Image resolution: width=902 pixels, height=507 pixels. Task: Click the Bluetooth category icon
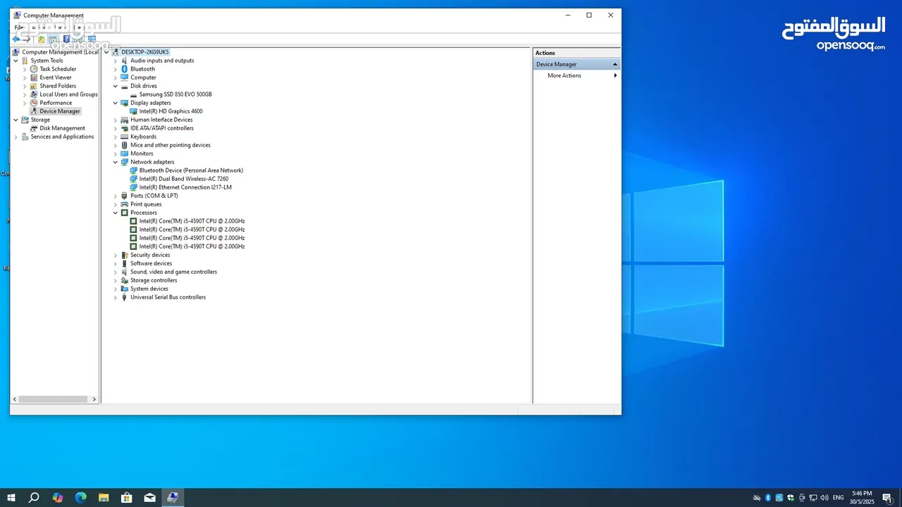point(125,69)
